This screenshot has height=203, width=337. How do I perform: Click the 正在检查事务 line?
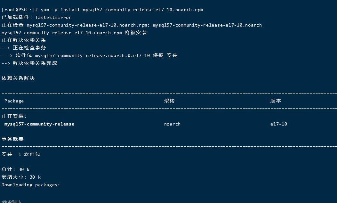[x=24, y=48]
